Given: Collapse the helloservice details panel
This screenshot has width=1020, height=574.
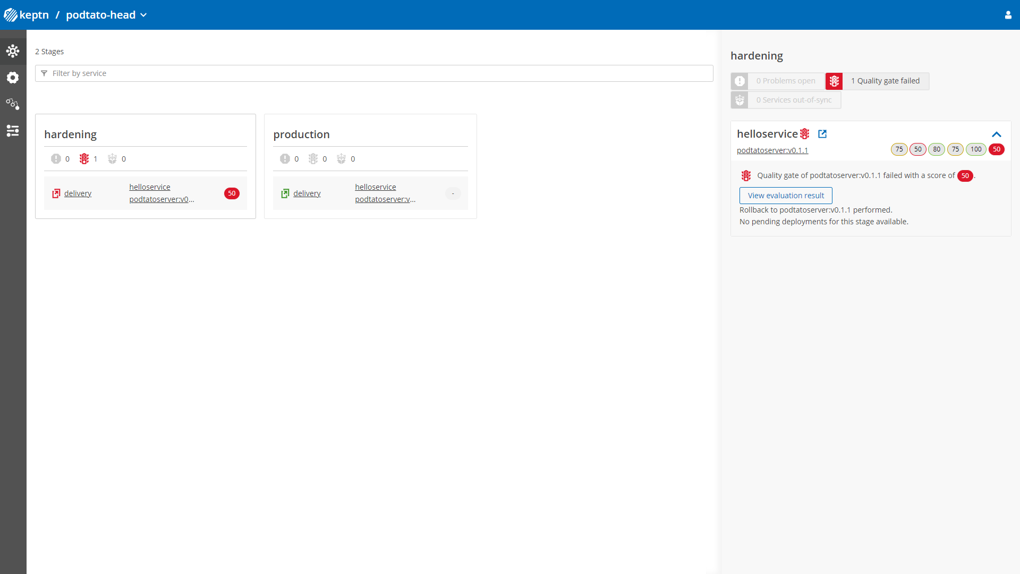Looking at the screenshot, I should pyautogui.click(x=996, y=134).
